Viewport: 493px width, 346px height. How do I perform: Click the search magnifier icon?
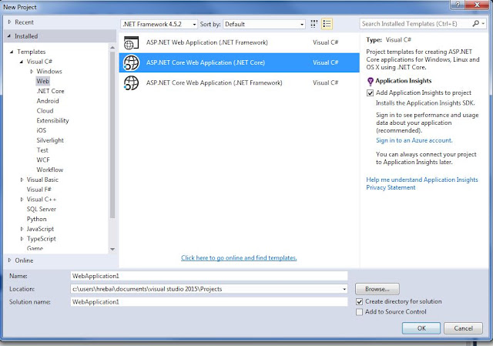[476, 24]
